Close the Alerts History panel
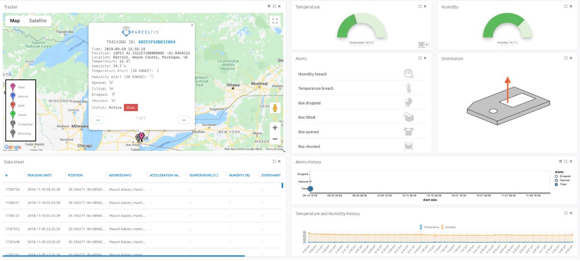The height and width of the screenshot is (261, 580). click(x=571, y=162)
